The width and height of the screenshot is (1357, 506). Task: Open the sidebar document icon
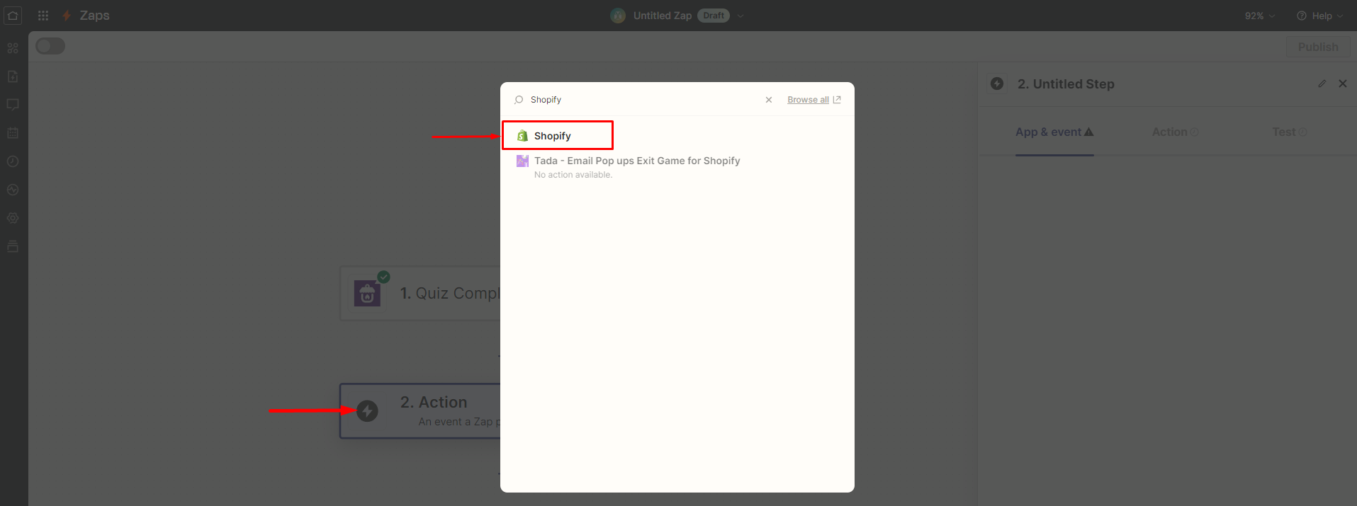point(13,76)
